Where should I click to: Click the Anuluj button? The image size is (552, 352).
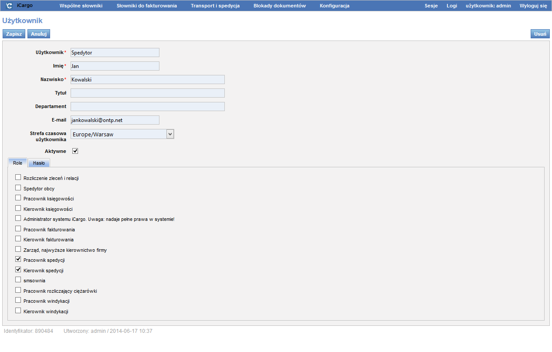(38, 34)
